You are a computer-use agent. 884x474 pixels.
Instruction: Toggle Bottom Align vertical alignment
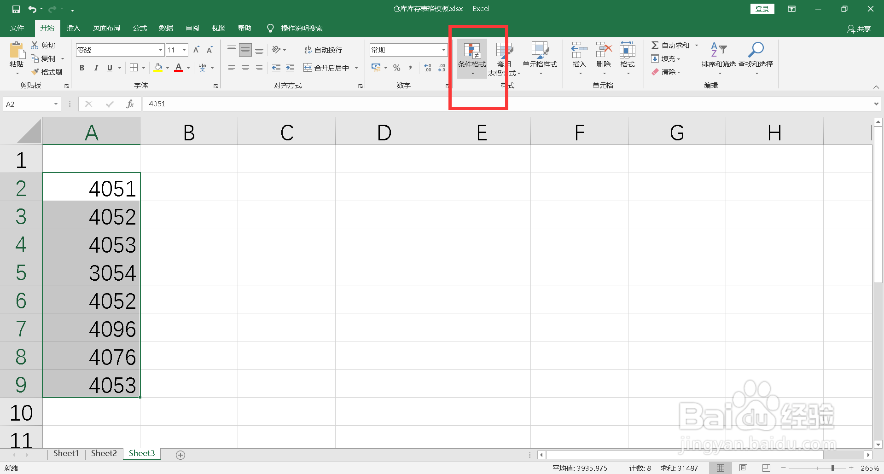pyautogui.click(x=259, y=50)
